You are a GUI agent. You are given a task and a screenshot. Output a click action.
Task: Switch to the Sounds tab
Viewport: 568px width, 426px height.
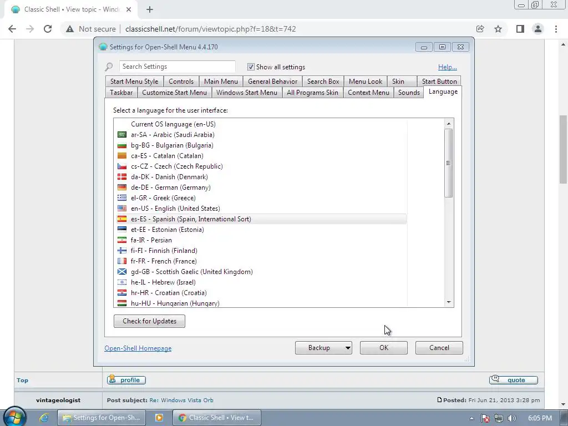(409, 93)
